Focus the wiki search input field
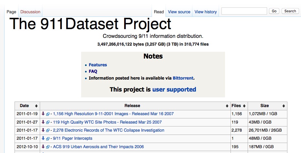301x153 pixels. 244,11
